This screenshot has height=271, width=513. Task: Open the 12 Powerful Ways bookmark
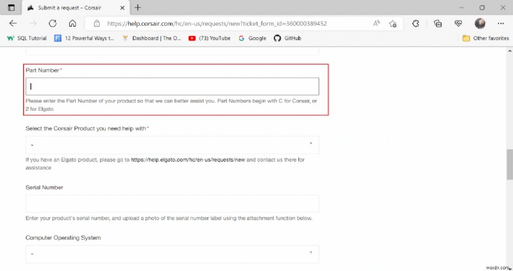pyautogui.click(x=85, y=38)
